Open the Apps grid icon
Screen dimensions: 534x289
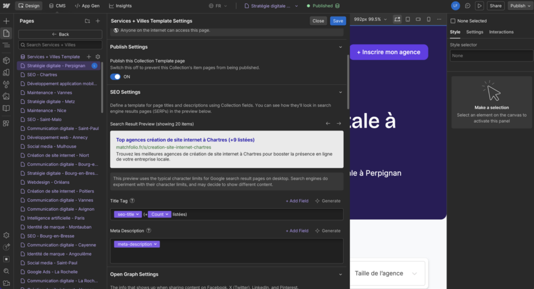(6, 123)
